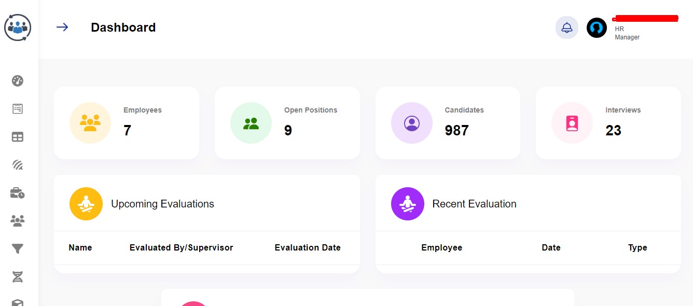Expand the sidebar with the arrow button

click(62, 27)
